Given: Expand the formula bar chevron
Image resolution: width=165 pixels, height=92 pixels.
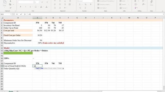Looking at the screenshot, I should tap(163, 14).
